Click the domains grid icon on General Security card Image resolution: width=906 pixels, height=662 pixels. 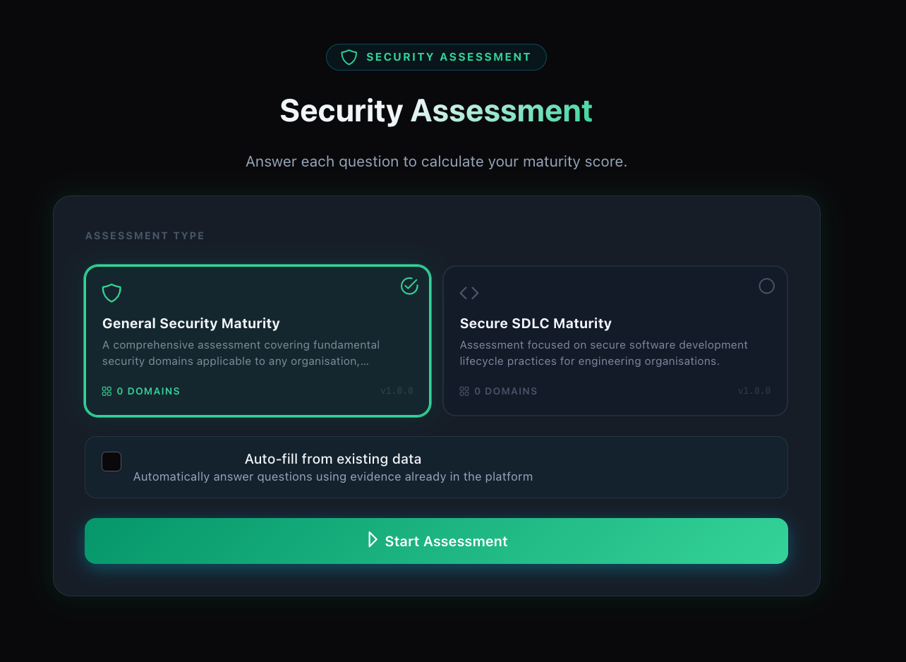(107, 391)
